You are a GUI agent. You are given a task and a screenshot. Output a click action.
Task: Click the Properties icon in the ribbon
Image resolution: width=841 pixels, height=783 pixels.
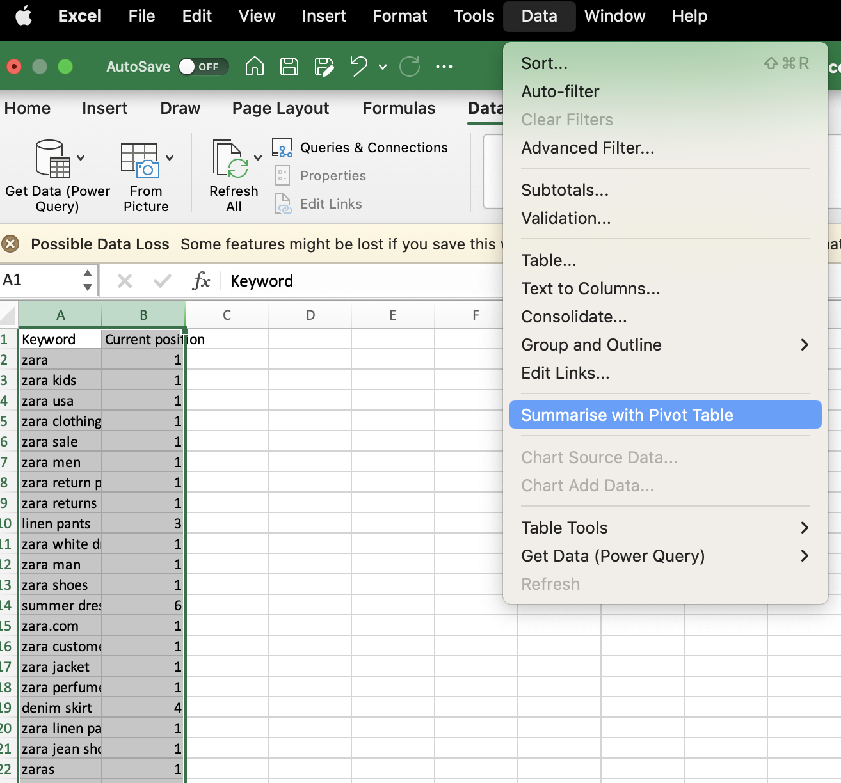point(282,175)
